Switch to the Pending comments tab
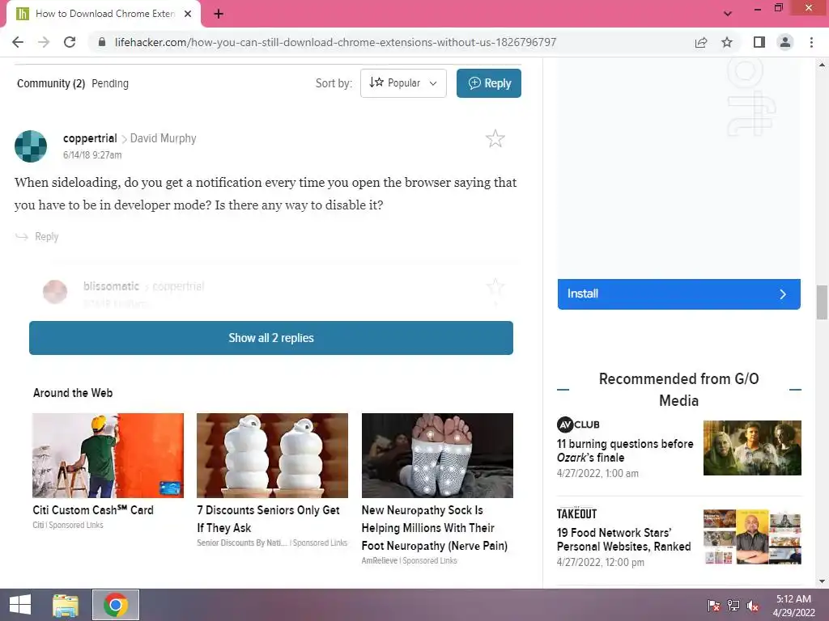This screenshot has width=829, height=621. click(x=110, y=83)
